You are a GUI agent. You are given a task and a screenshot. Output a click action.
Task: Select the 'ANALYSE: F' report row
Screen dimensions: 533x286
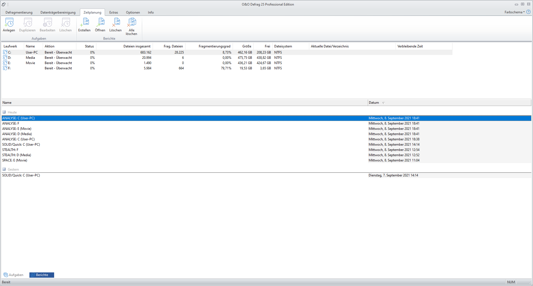[266, 123]
